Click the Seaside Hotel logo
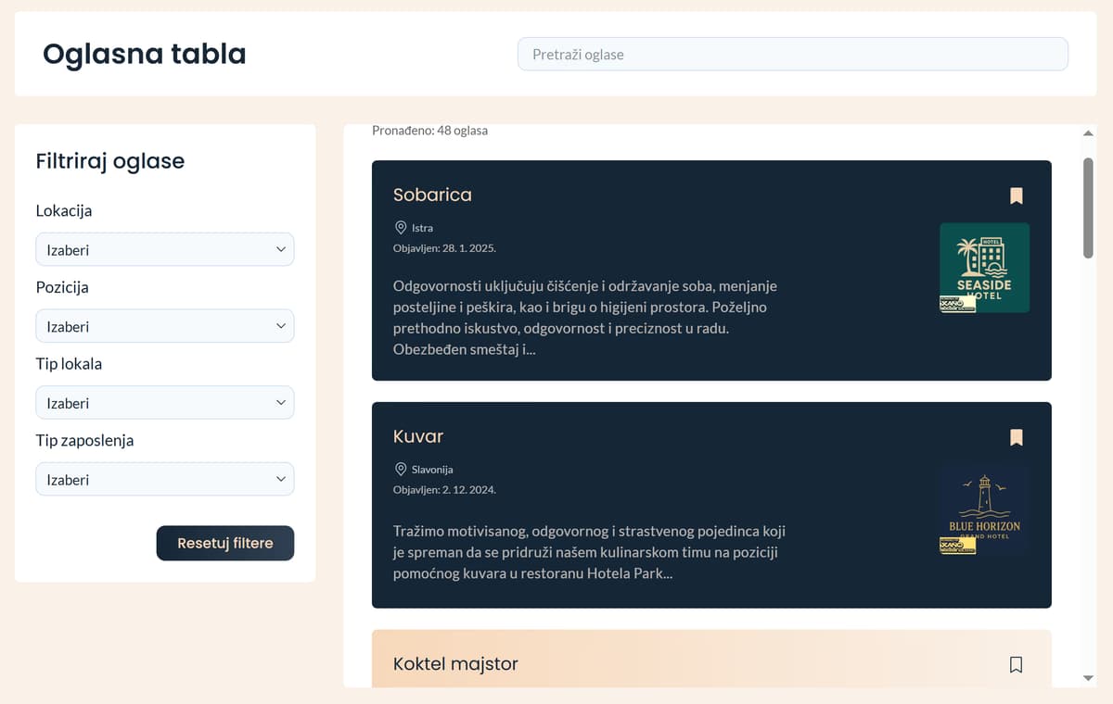The height and width of the screenshot is (704, 1113). point(984,267)
